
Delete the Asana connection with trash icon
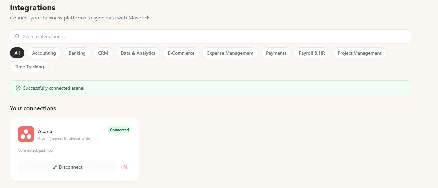click(125, 167)
